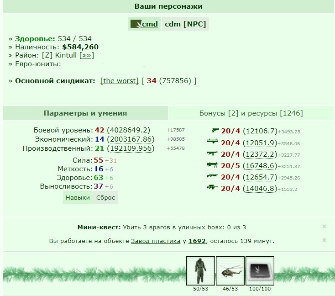Click skill value 16748.6

coord(260,166)
